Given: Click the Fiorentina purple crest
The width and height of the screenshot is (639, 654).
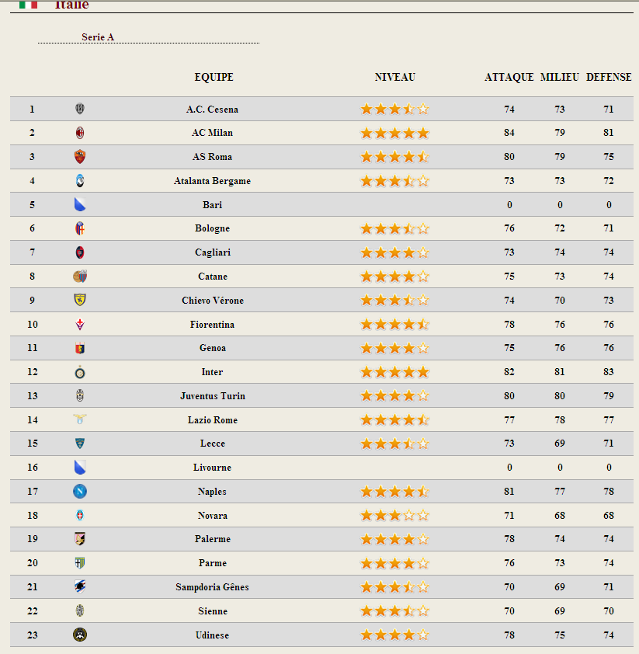Looking at the screenshot, I should pos(80,324).
